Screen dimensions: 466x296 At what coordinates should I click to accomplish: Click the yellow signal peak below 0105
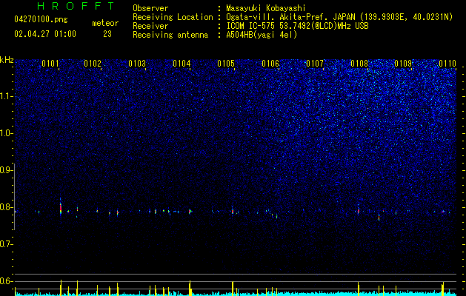click(233, 289)
